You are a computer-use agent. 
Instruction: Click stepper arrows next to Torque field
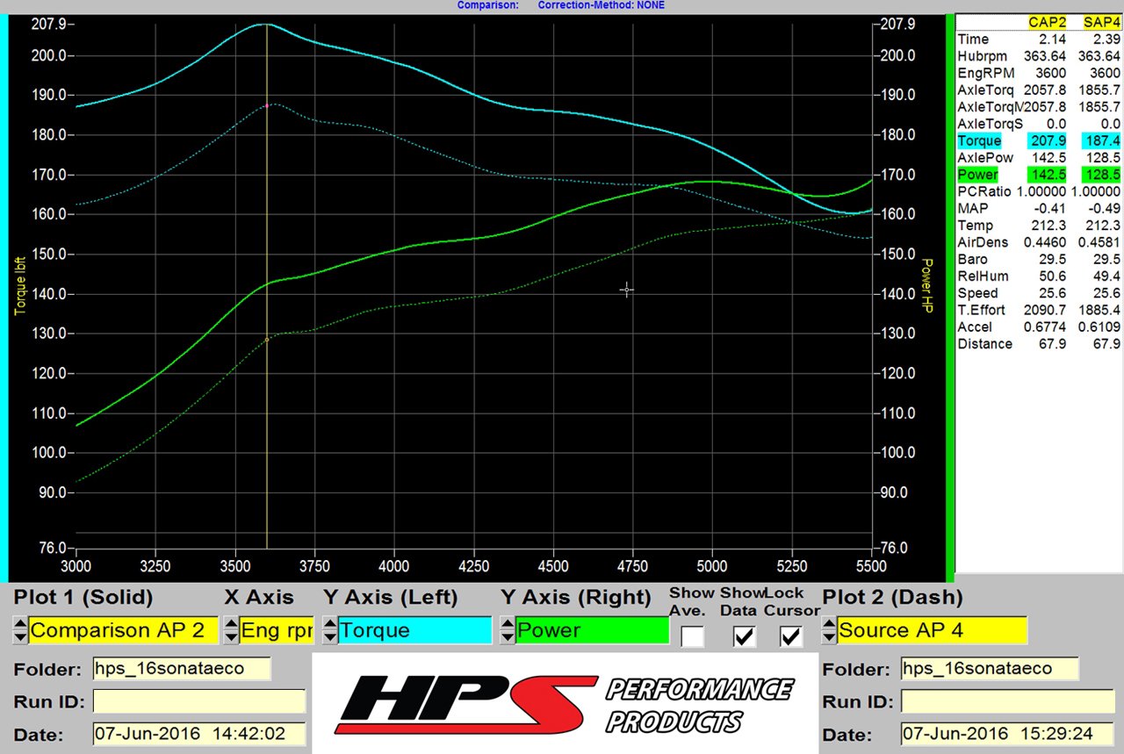[x=330, y=630]
